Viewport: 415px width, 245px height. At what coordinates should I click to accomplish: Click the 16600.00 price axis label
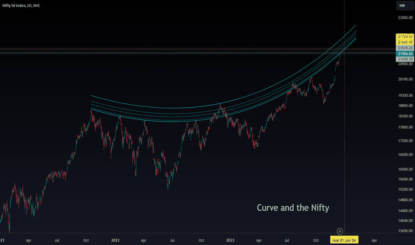point(405,155)
